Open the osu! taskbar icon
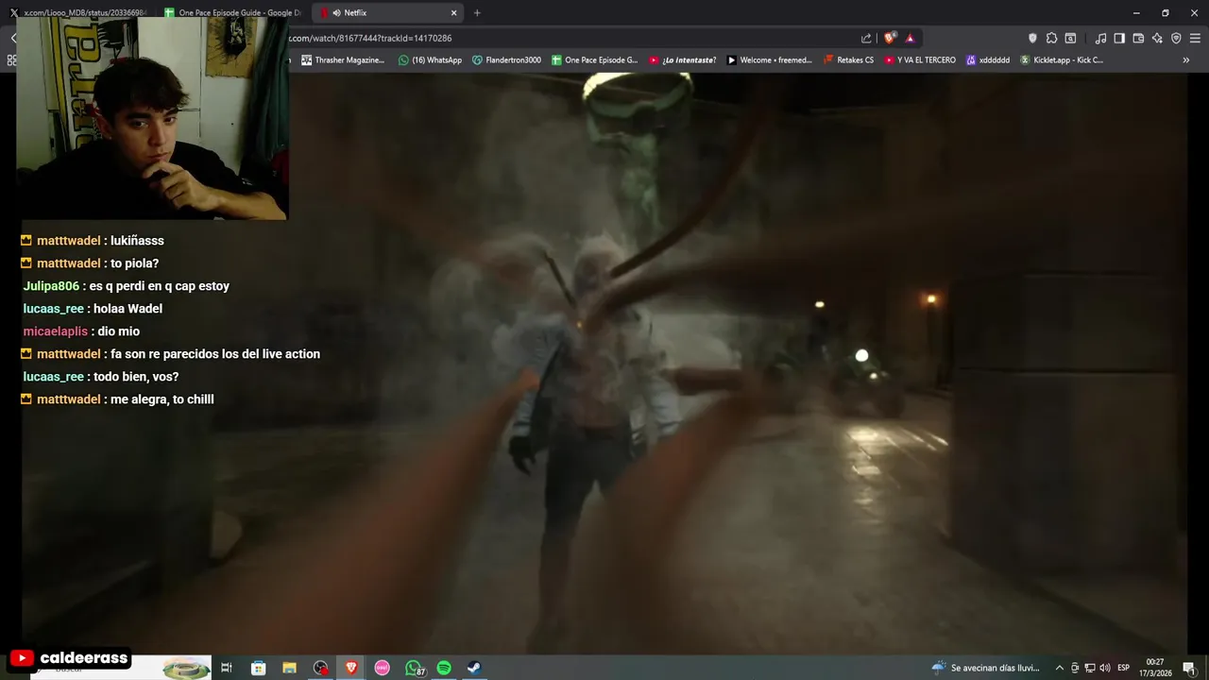1209x680 pixels. tap(382, 668)
